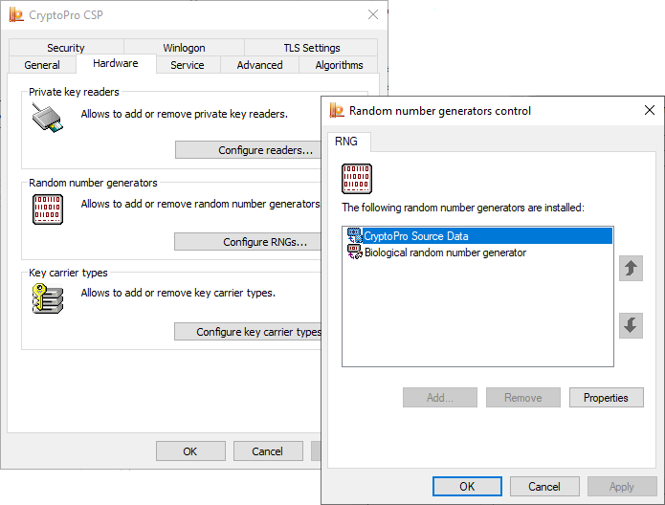This screenshot has height=505, width=665.
Task: Go to the Algorithms tab
Action: pos(339,65)
